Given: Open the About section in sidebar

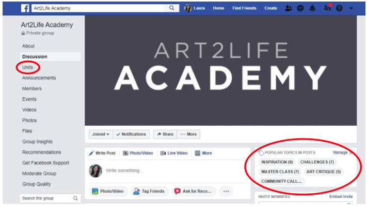Looking at the screenshot, I should (28, 46).
